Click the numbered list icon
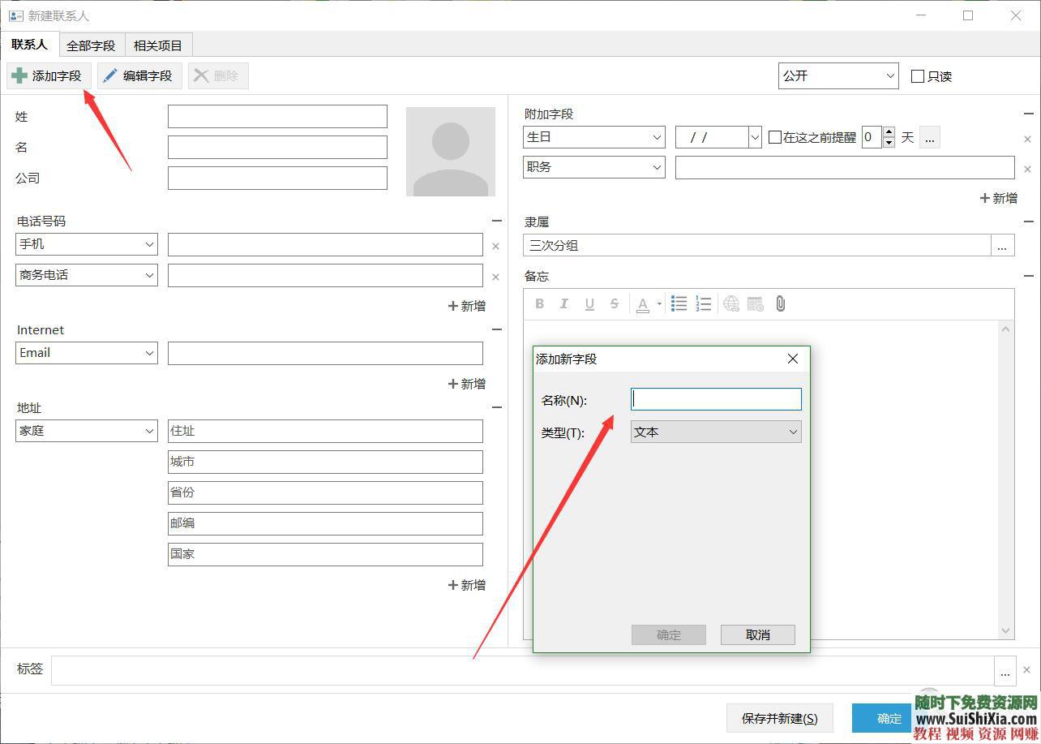Viewport: 1041px width, 744px height. click(704, 304)
